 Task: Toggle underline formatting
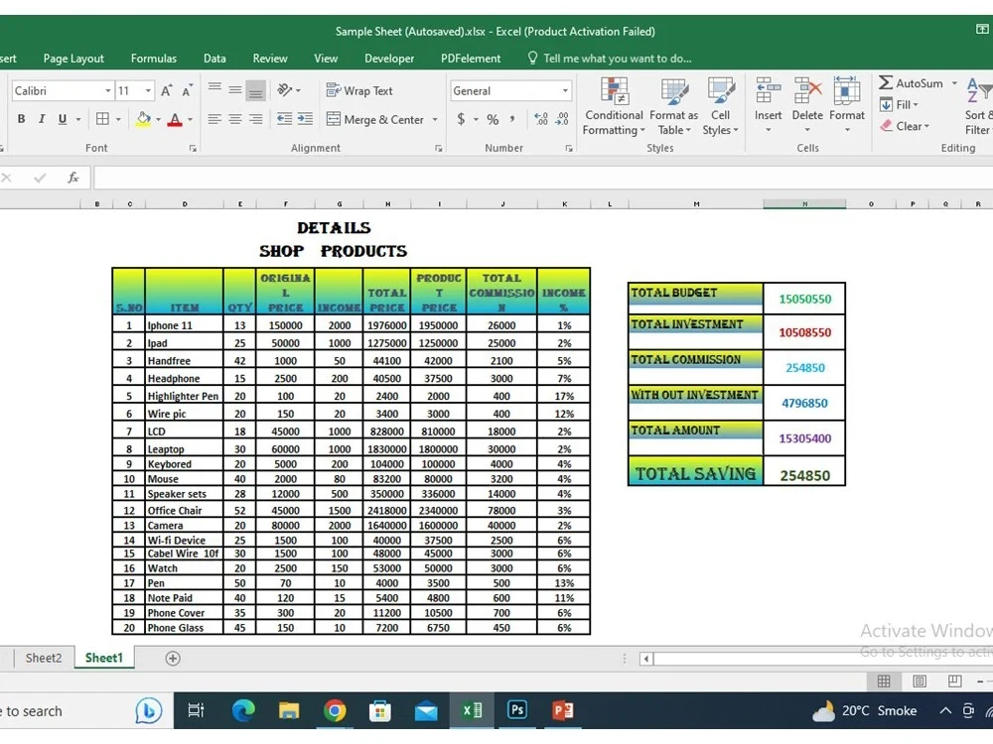[62, 119]
